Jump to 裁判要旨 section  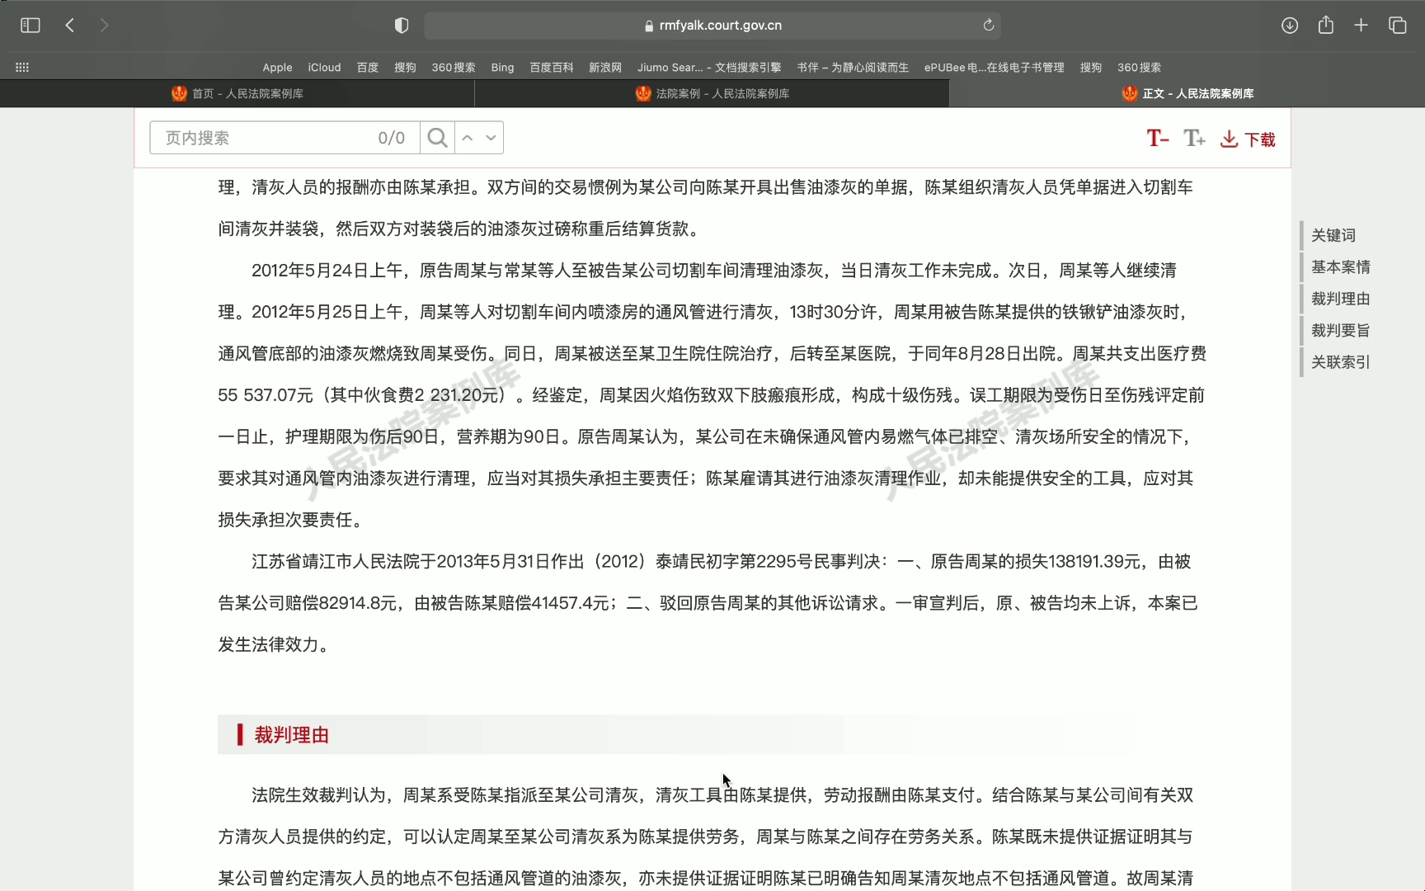1341,331
